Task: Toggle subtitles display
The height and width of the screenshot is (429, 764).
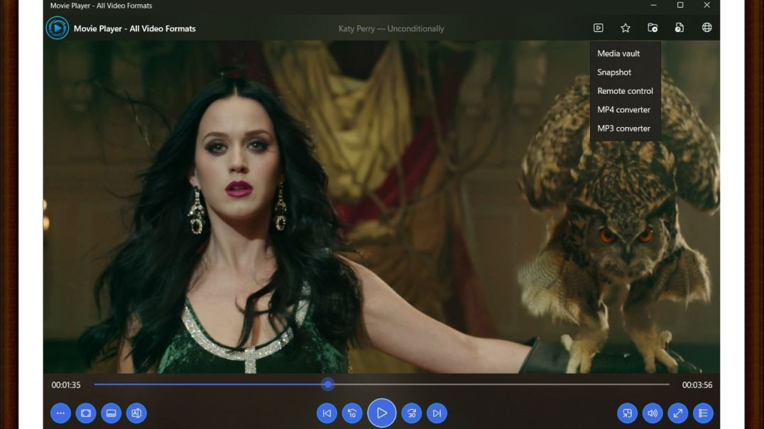Action: click(x=111, y=413)
